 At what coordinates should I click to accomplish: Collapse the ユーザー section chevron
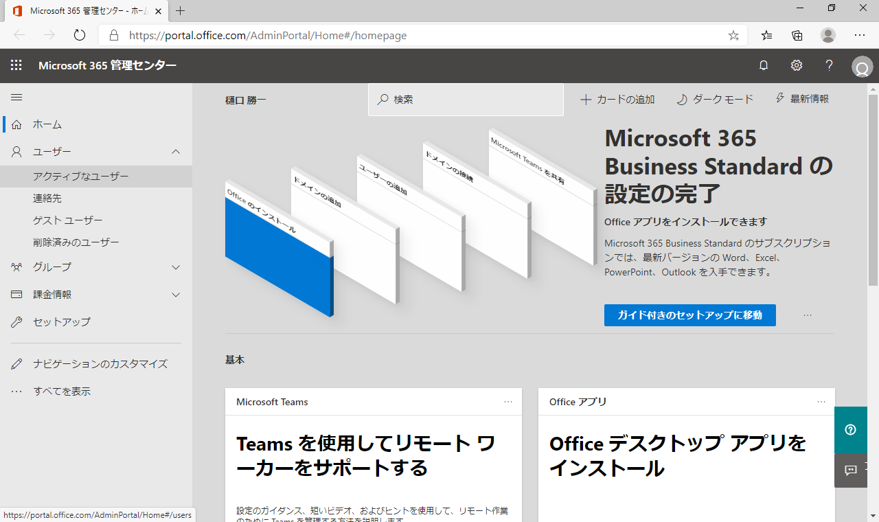[176, 152]
